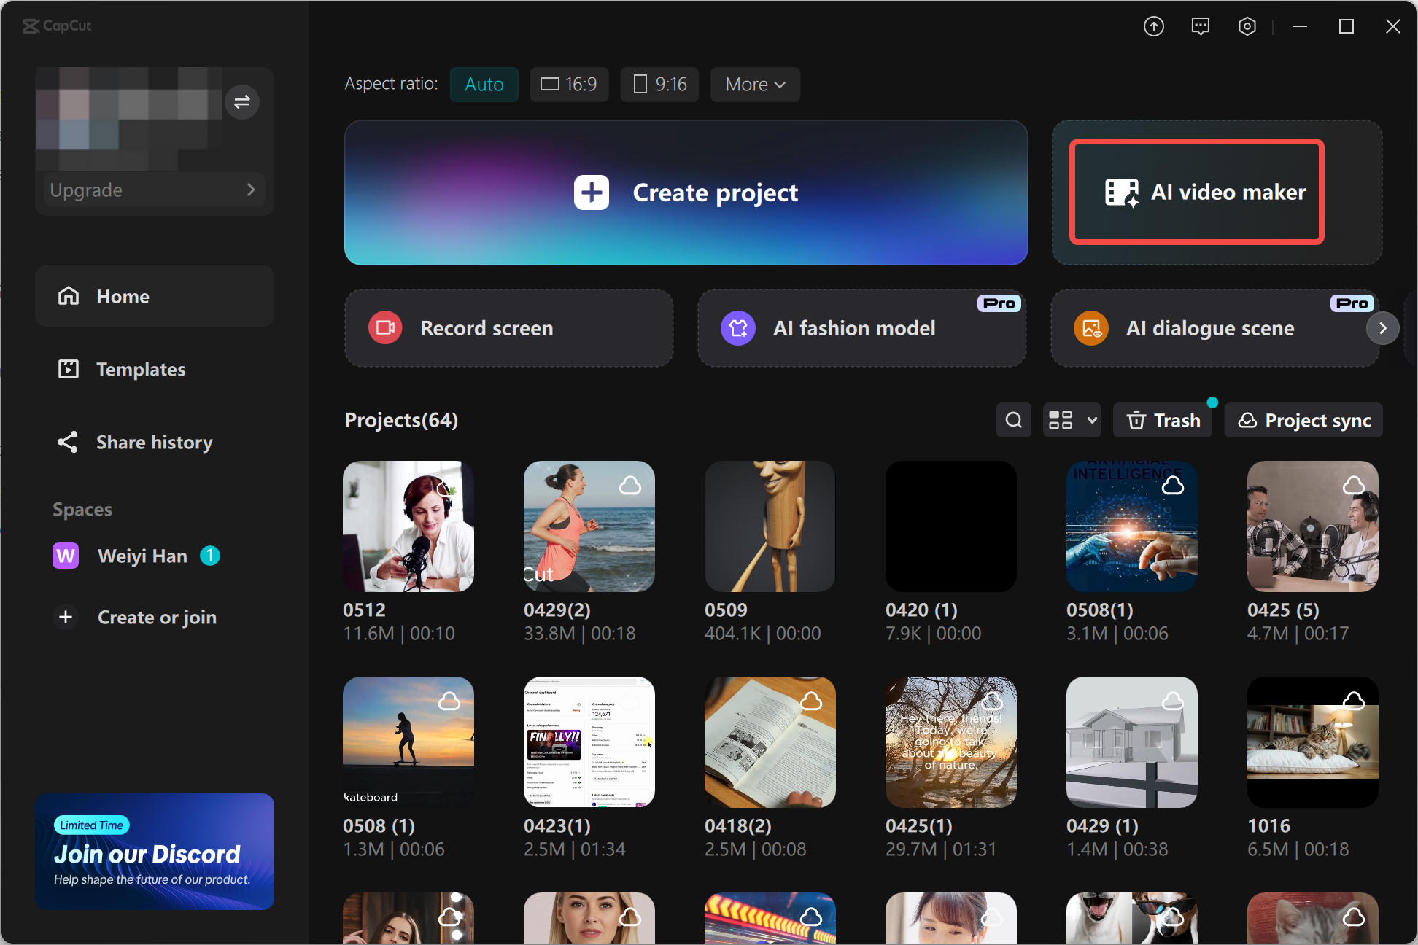
Task: Click cloud icon on 0508 (1) skateboard thumbnail
Action: tap(449, 701)
